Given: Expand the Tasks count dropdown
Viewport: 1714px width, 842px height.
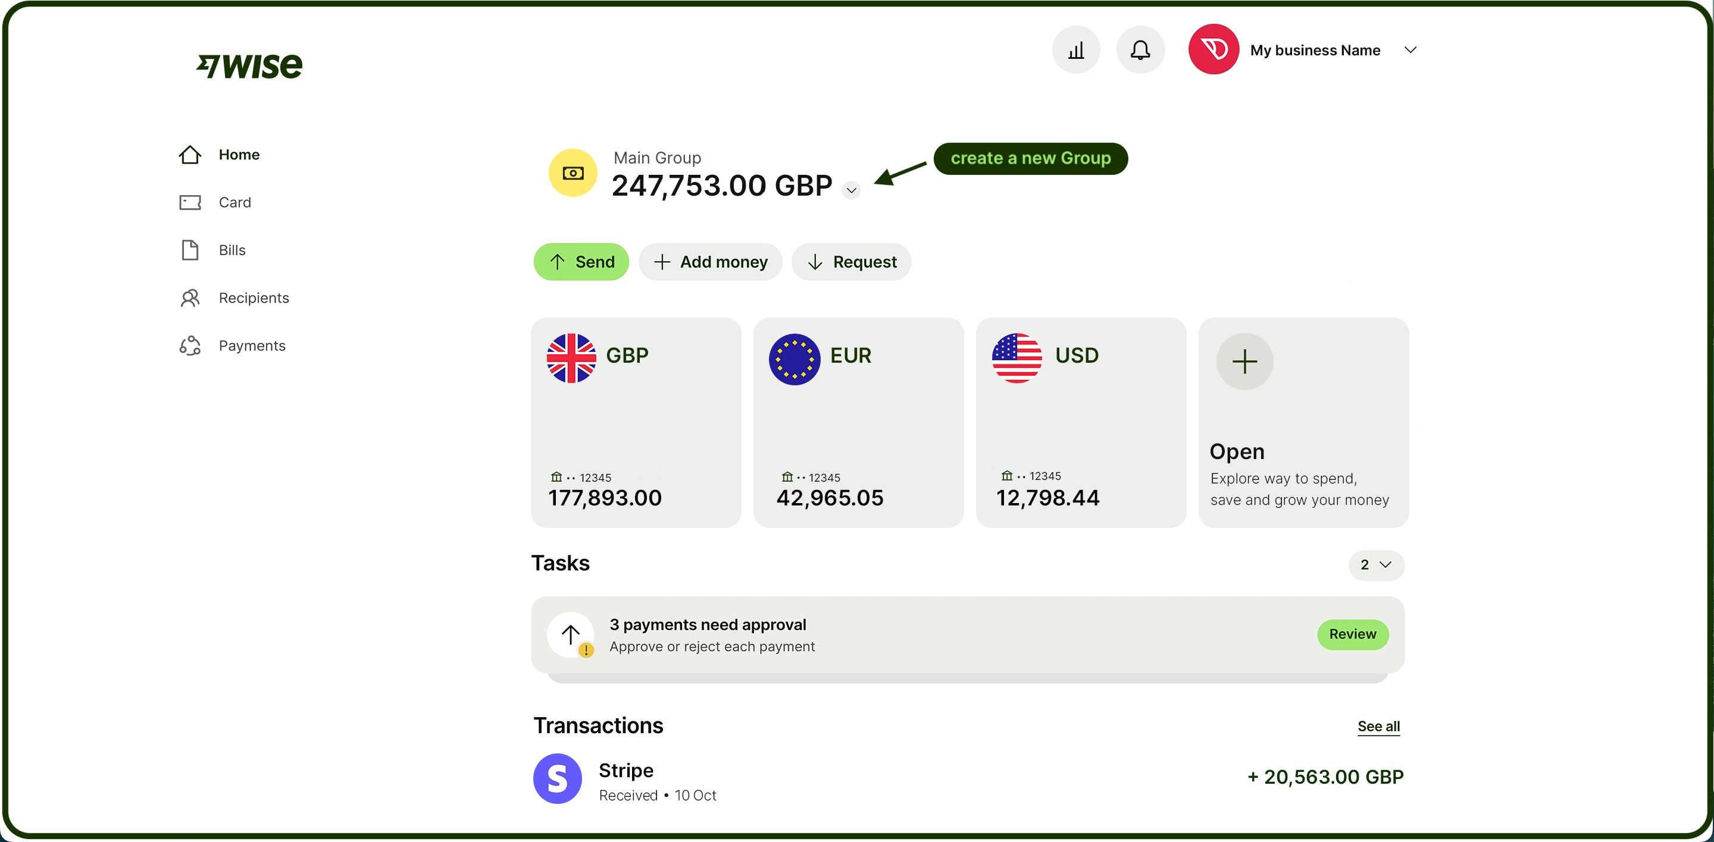Looking at the screenshot, I should point(1376,565).
